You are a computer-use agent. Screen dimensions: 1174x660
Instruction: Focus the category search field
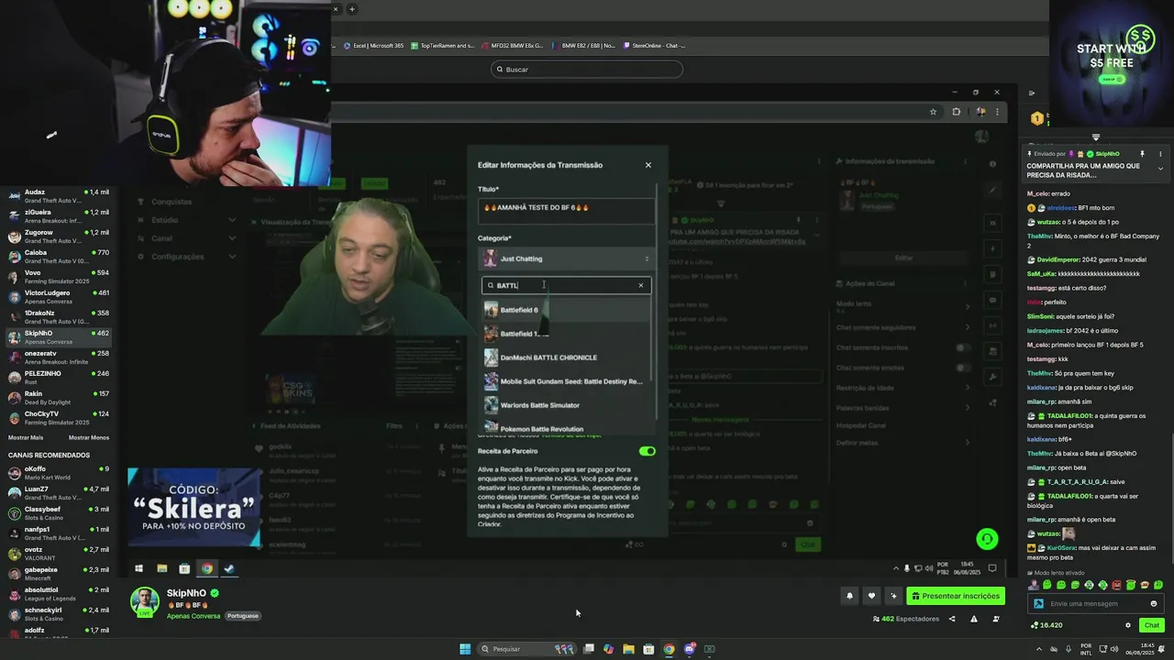(565, 285)
